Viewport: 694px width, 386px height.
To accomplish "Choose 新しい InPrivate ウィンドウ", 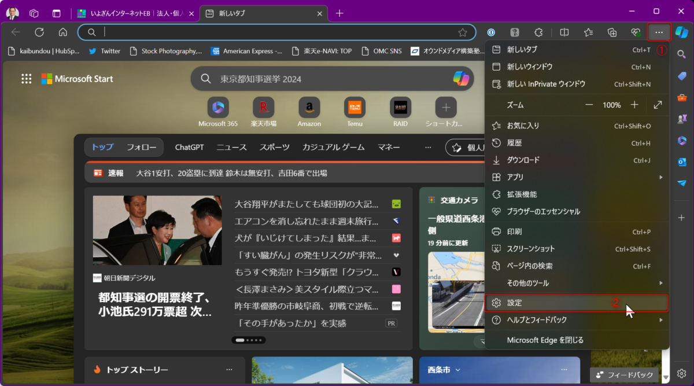I will pyautogui.click(x=577, y=84).
